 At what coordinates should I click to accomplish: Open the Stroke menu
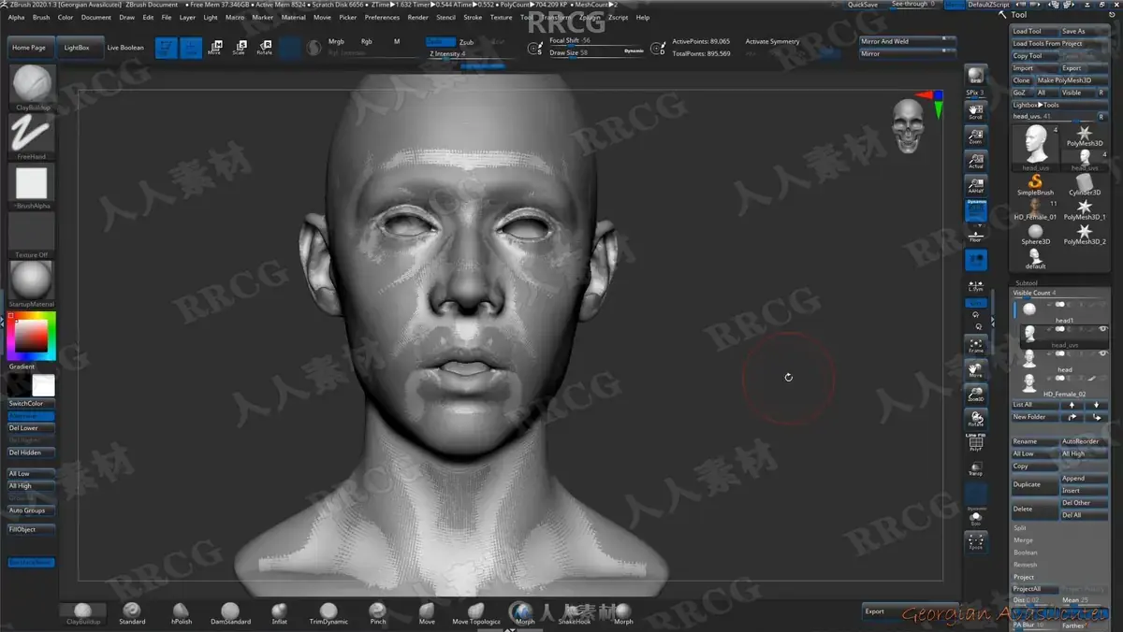click(x=473, y=17)
